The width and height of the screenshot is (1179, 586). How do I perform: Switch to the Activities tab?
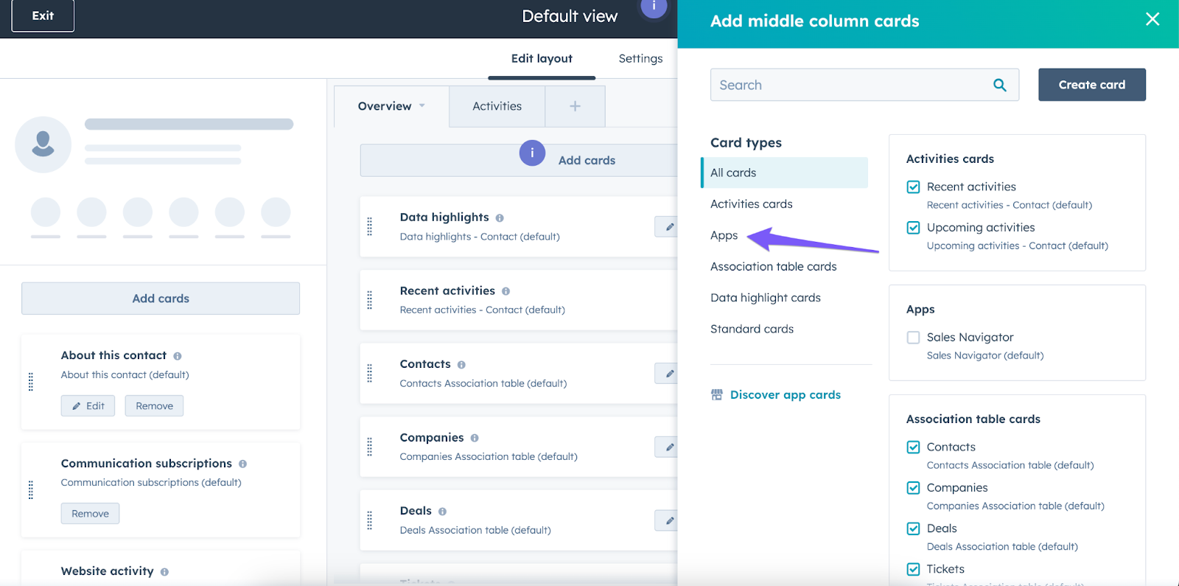coord(497,106)
